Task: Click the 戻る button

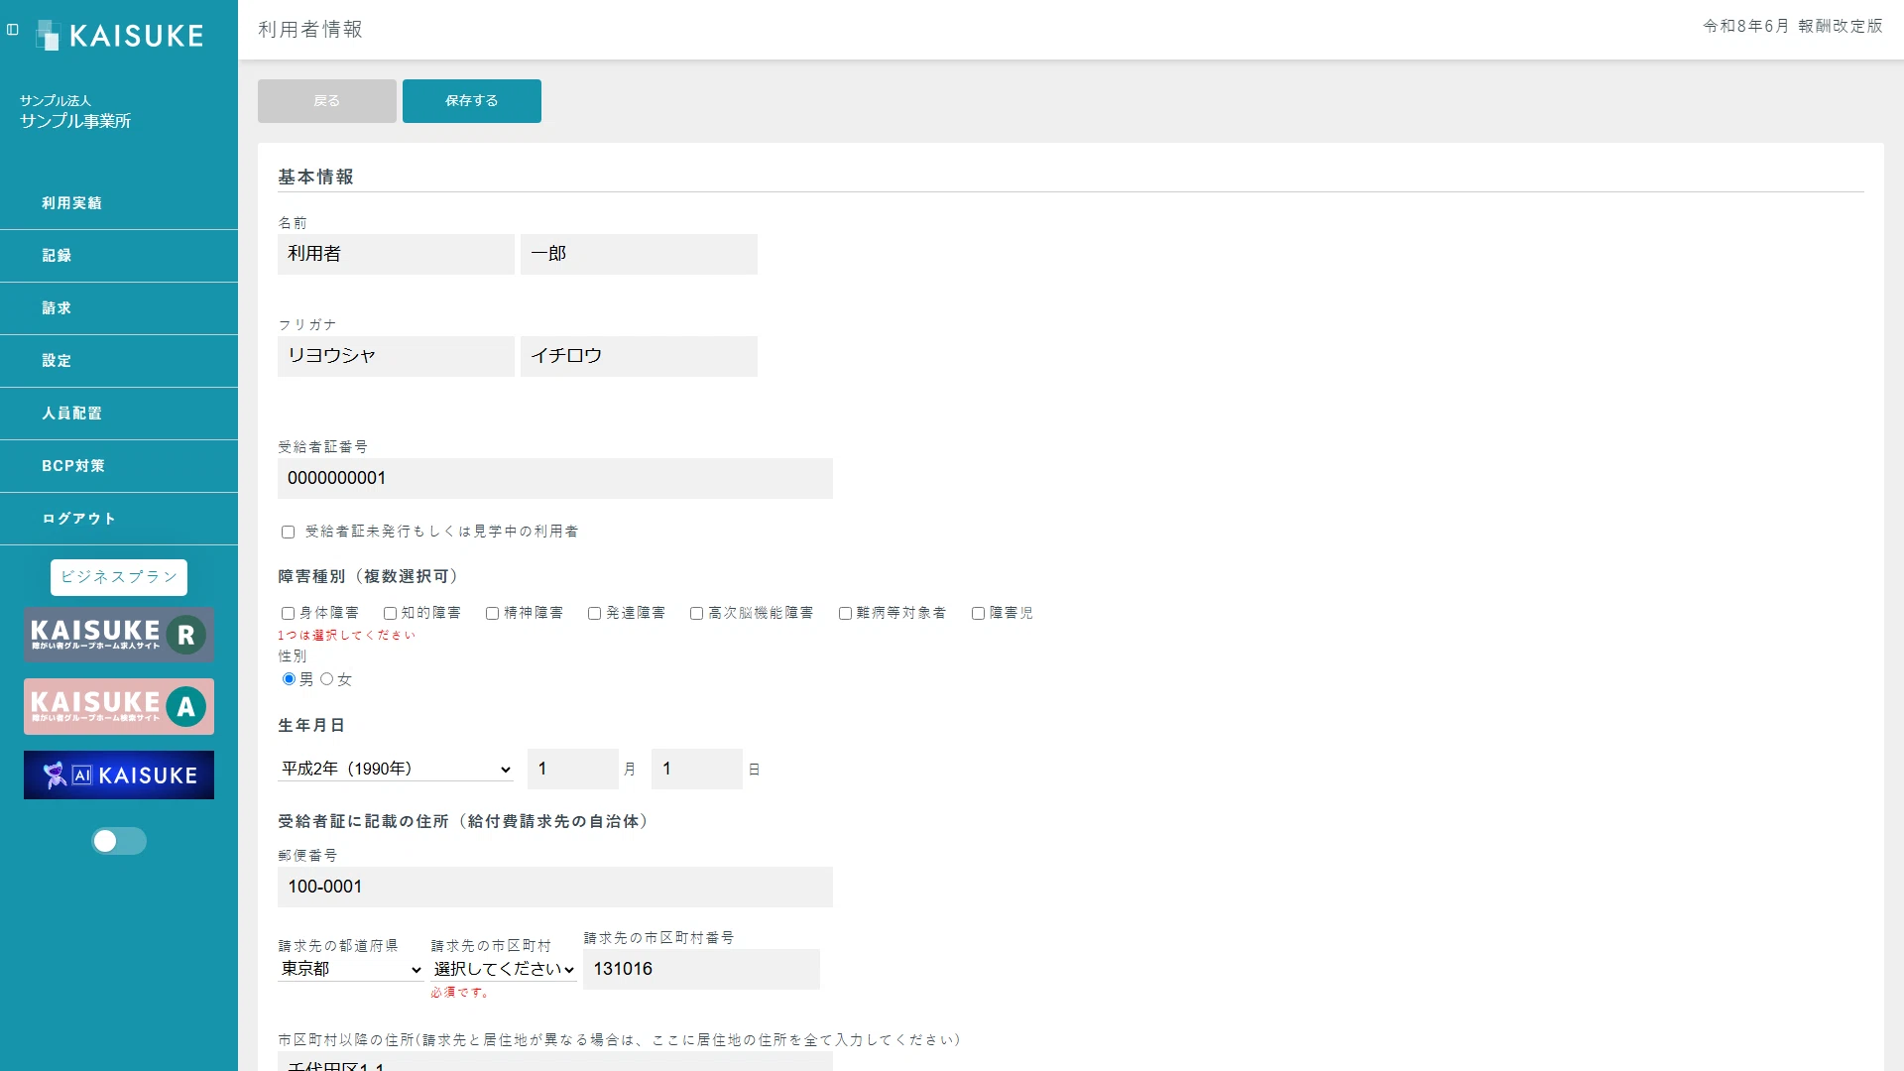Action: [x=327, y=101]
